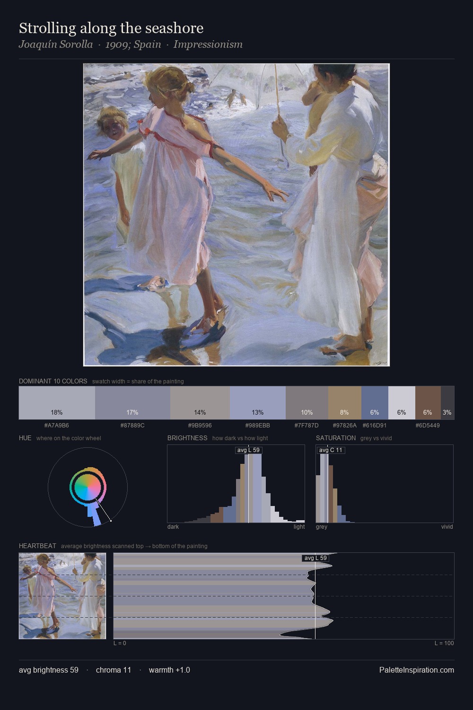
Task: Click the HUE section heading
Action: (25, 438)
